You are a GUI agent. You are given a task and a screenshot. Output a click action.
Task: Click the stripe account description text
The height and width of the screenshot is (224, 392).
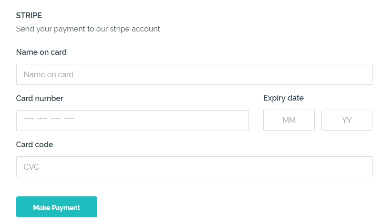point(88,29)
